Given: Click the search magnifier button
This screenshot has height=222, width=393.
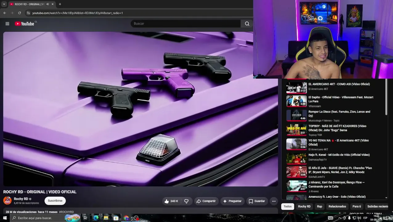Looking at the screenshot, I should pos(247,24).
